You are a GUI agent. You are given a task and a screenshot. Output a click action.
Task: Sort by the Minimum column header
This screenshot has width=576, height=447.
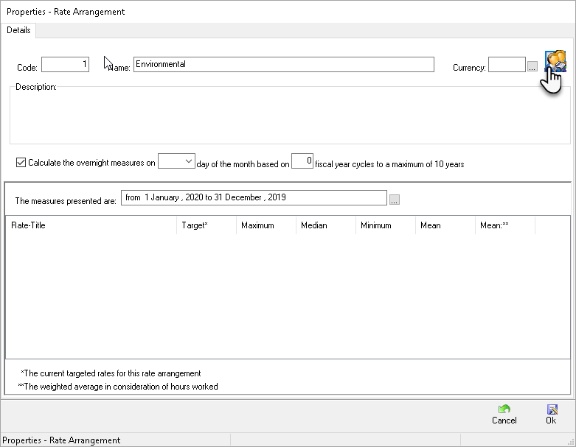(x=386, y=225)
